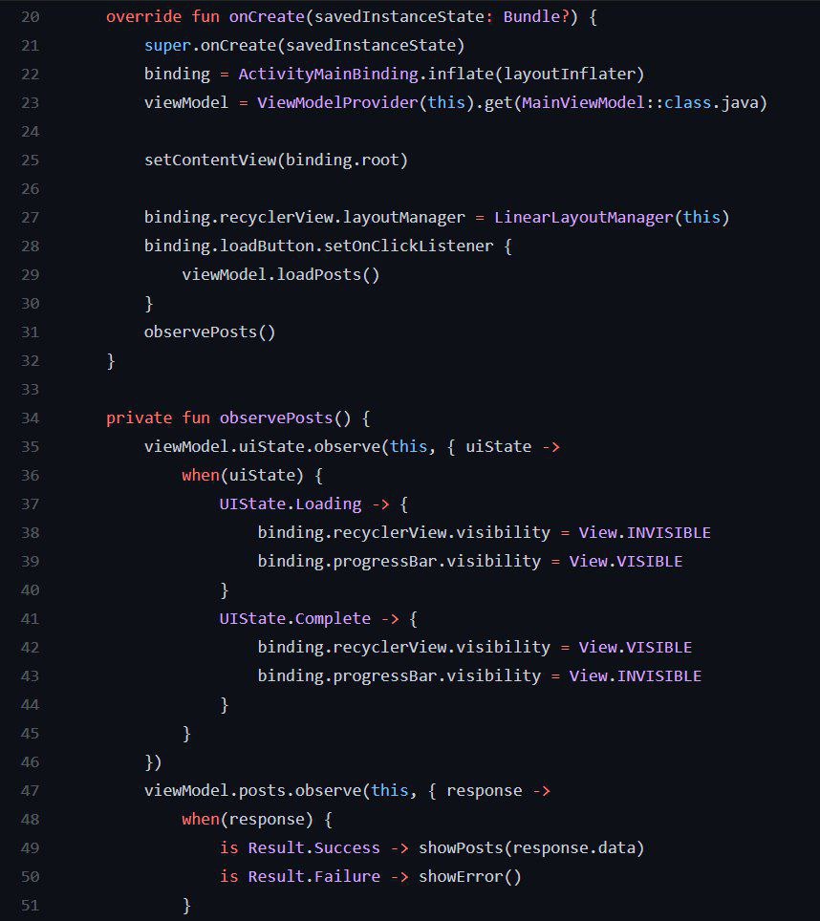Click observePosts() call on line 31
Viewport: 820px width, 921px height.
pyautogui.click(x=209, y=332)
